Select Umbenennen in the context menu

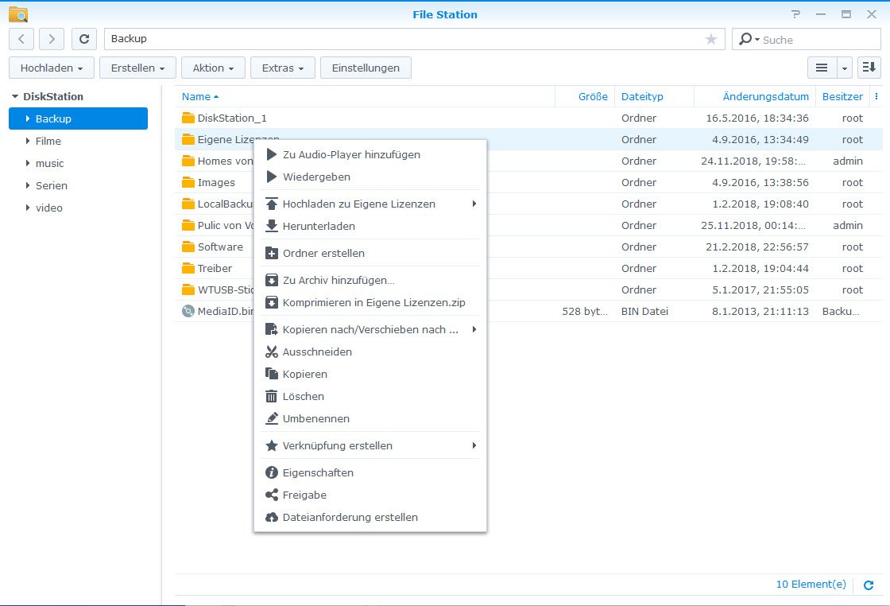point(315,418)
